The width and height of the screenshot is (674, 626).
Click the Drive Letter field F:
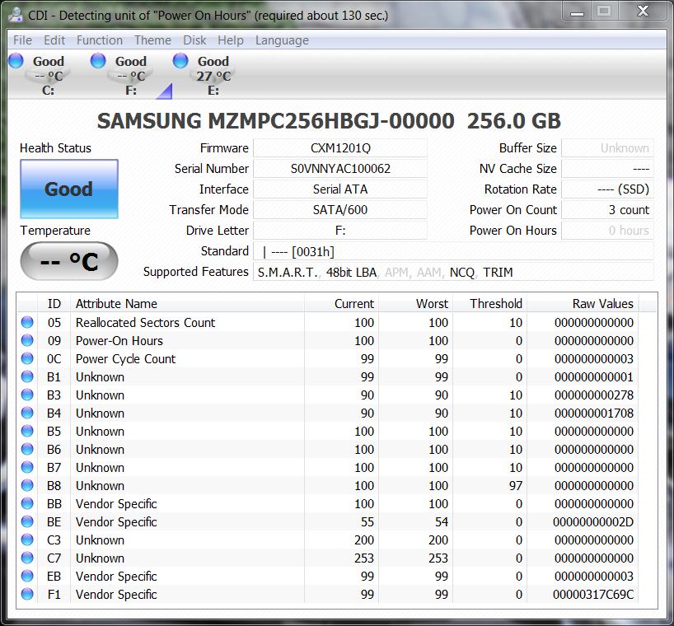[340, 231]
